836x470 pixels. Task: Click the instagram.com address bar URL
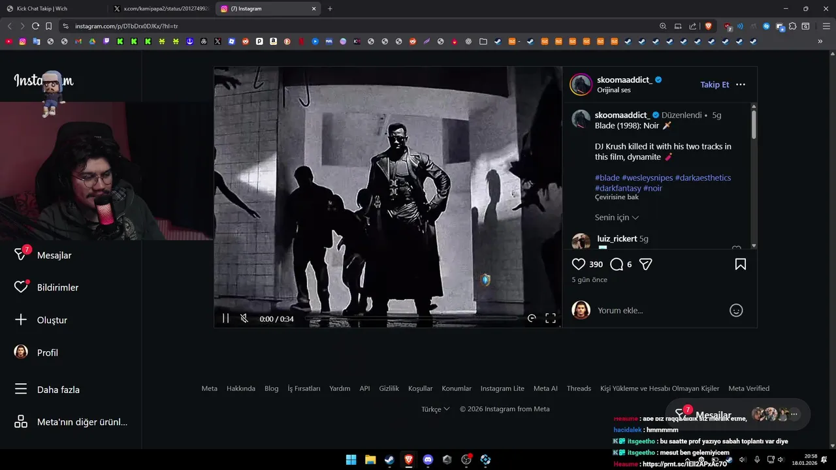pyautogui.click(x=126, y=26)
